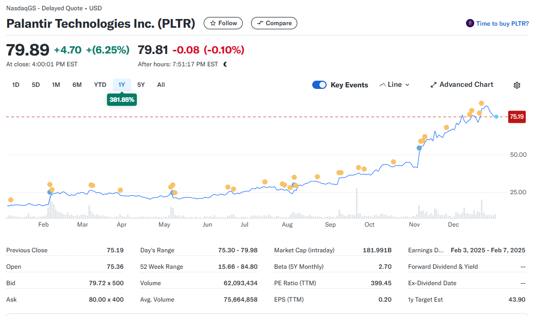The height and width of the screenshot is (316, 537).
Task: Click the Volume value 62,093,434
Action: coord(240,283)
